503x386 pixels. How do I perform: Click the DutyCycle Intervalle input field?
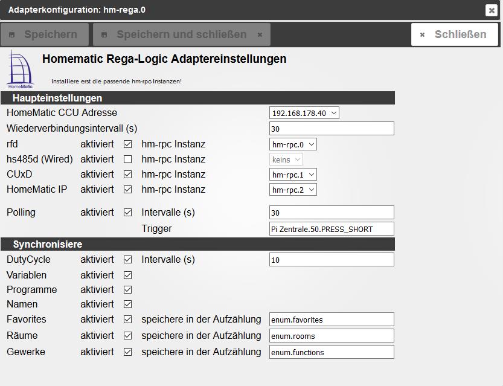point(332,260)
